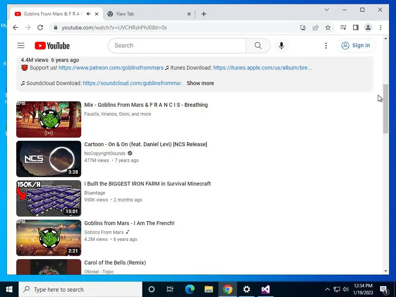The height and width of the screenshot is (297, 396).
Task: Expand description with Show more
Action: (200, 83)
